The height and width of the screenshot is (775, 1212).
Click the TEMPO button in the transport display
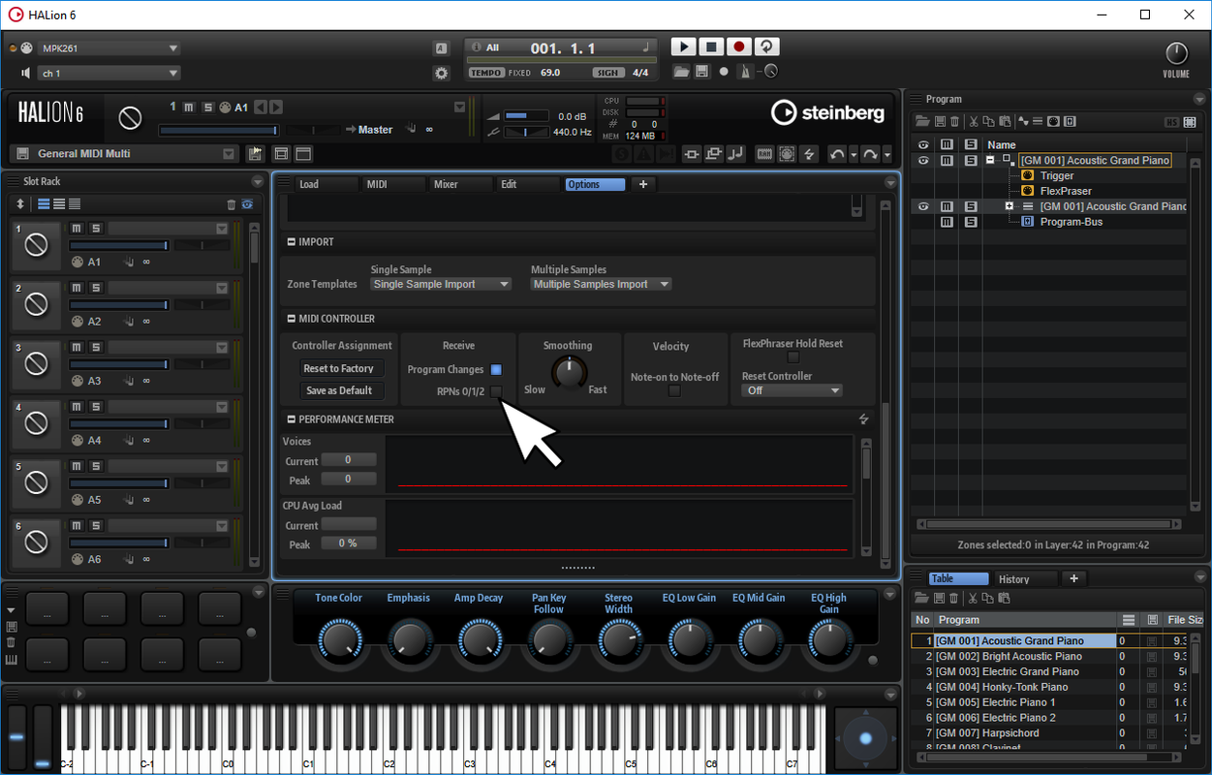(486, 73)
